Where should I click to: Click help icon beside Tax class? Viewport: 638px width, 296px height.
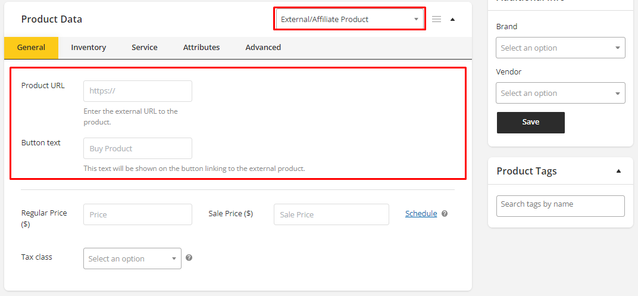tap(189, 258)
